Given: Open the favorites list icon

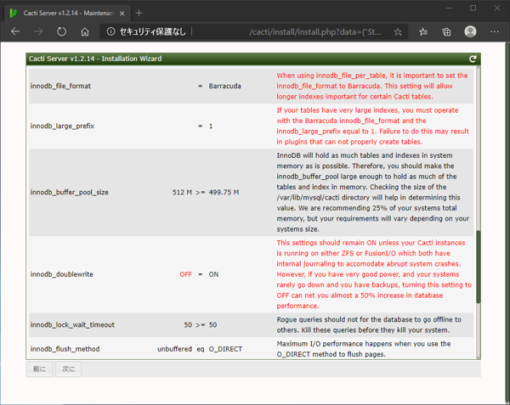Looking at the screenshot, I should click(423, 31).
